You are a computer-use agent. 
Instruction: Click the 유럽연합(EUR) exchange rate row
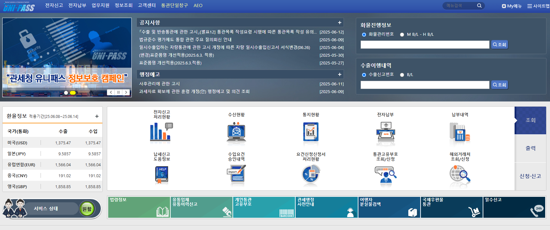click(x=52, y=165)
